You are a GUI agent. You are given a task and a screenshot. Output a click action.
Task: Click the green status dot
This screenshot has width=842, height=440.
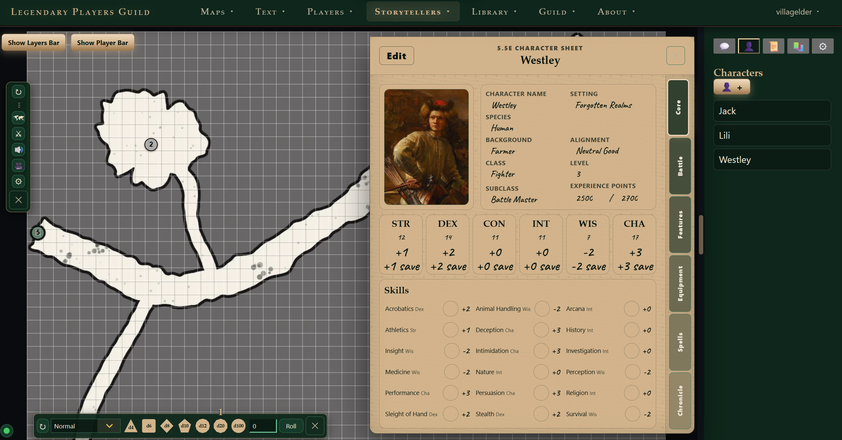[x=7, y=431]
